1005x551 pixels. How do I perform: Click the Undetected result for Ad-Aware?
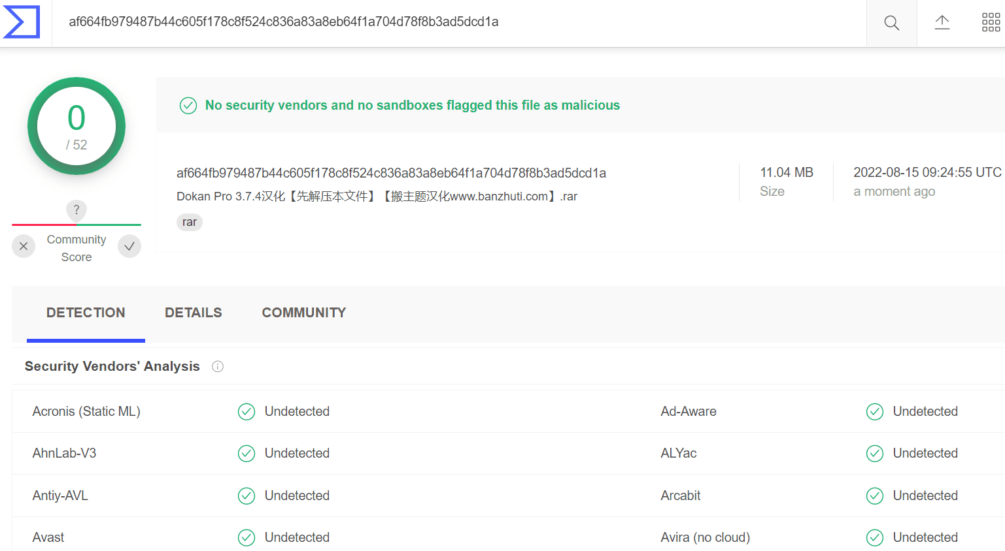point(925,412)
